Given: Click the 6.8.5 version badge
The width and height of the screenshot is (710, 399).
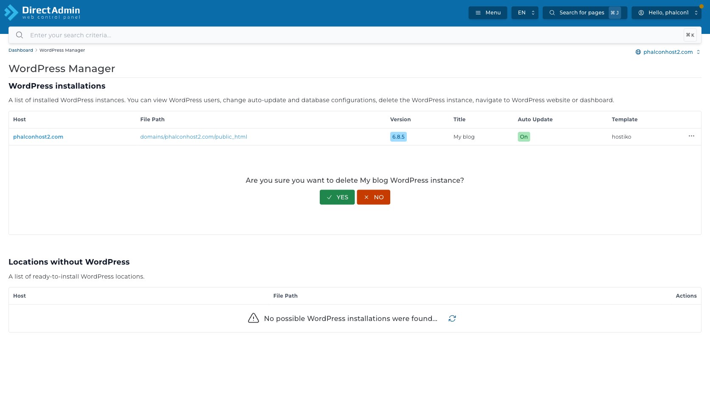Looking at the screenshot, I should (x=398, y=137).
